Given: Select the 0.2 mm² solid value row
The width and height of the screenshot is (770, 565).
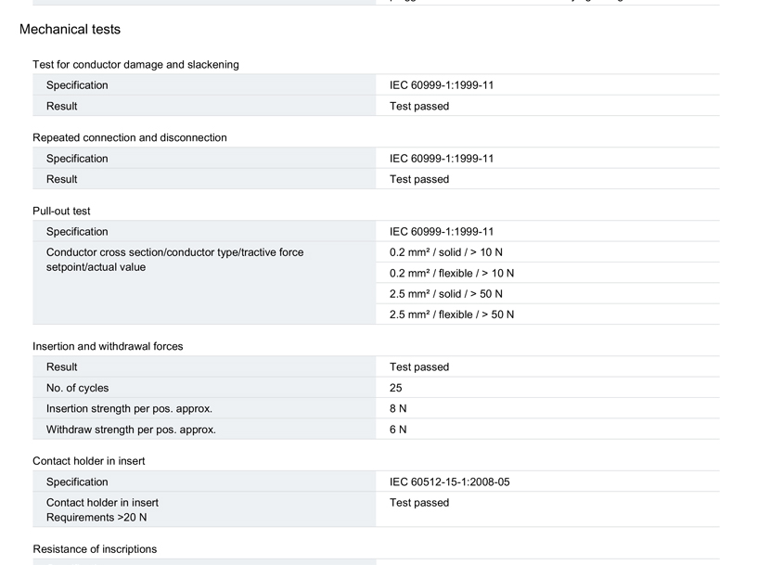Looking at the screenshot, I should [446, 252].
